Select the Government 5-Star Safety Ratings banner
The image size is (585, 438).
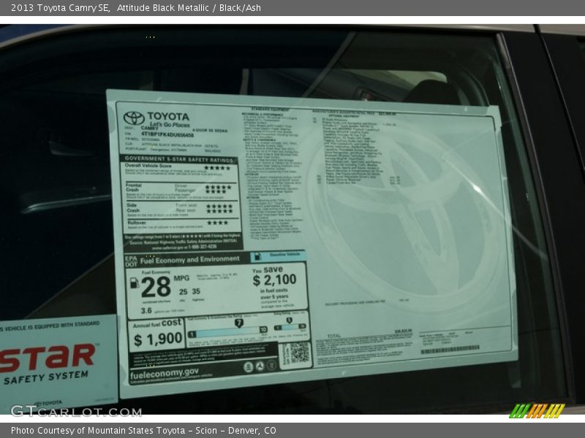[x=179, y=159]
